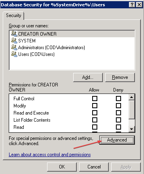Open the question mark help button
The height and width of the screenshot is (174, 144).
[x=132, y=5]
